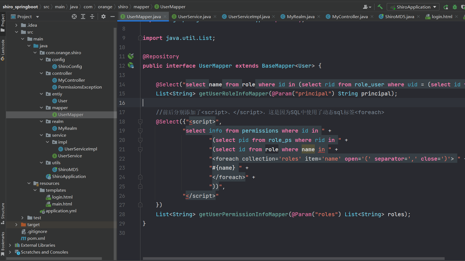
Task: Collapse the com.orange.shiro package
Action: point(35,53)
